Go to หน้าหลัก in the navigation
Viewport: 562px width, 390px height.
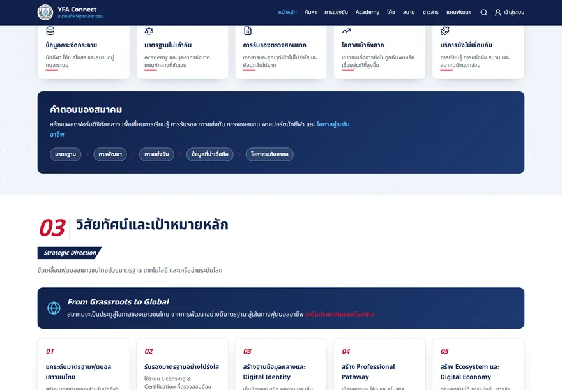[287, 12]
